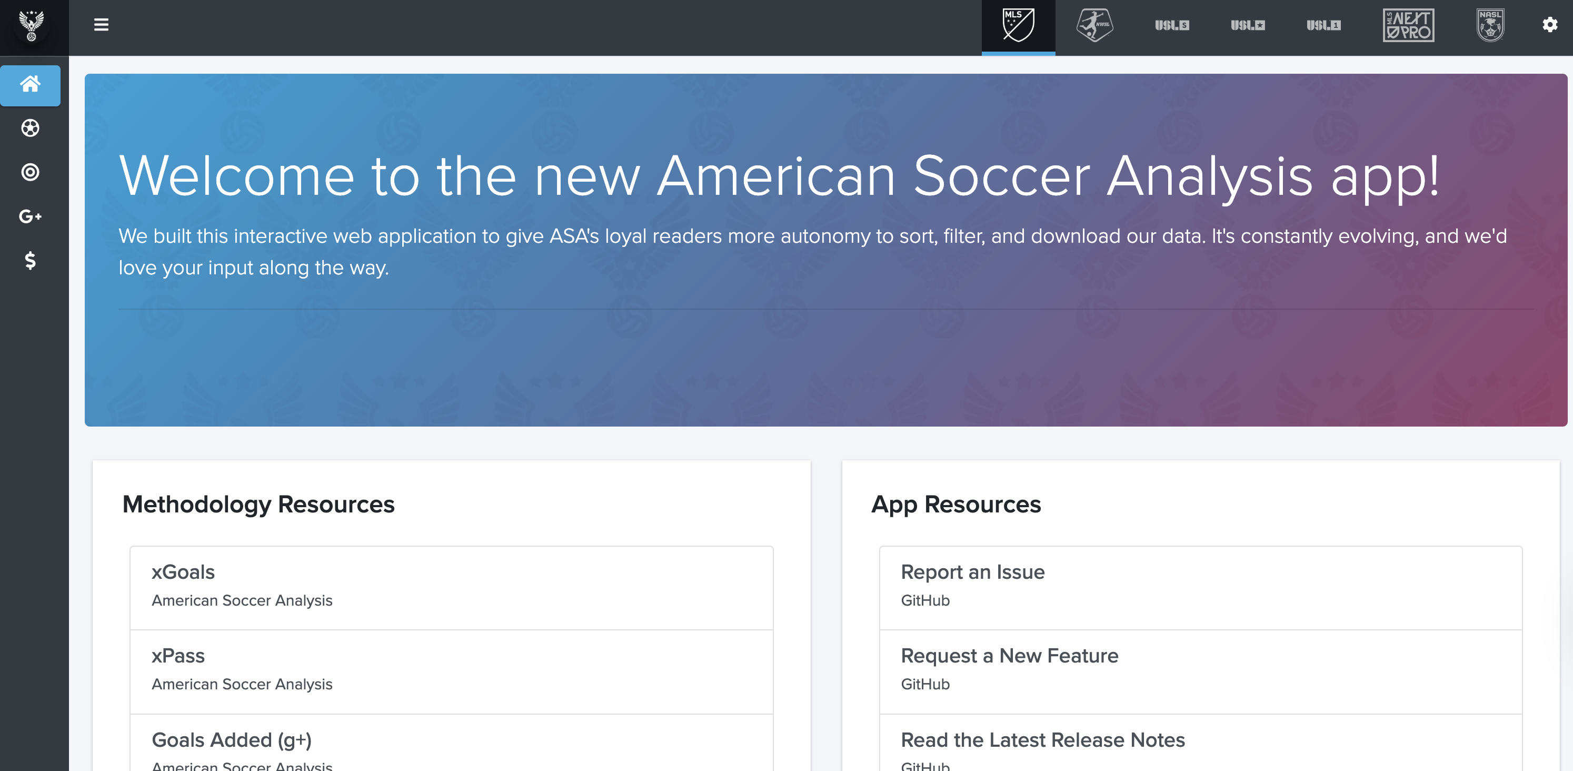
Task: Open the goals target icon in sidebar
Action: [x=30, y=172]
